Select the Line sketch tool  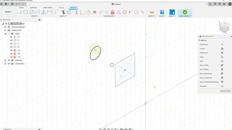coord(20,12)
